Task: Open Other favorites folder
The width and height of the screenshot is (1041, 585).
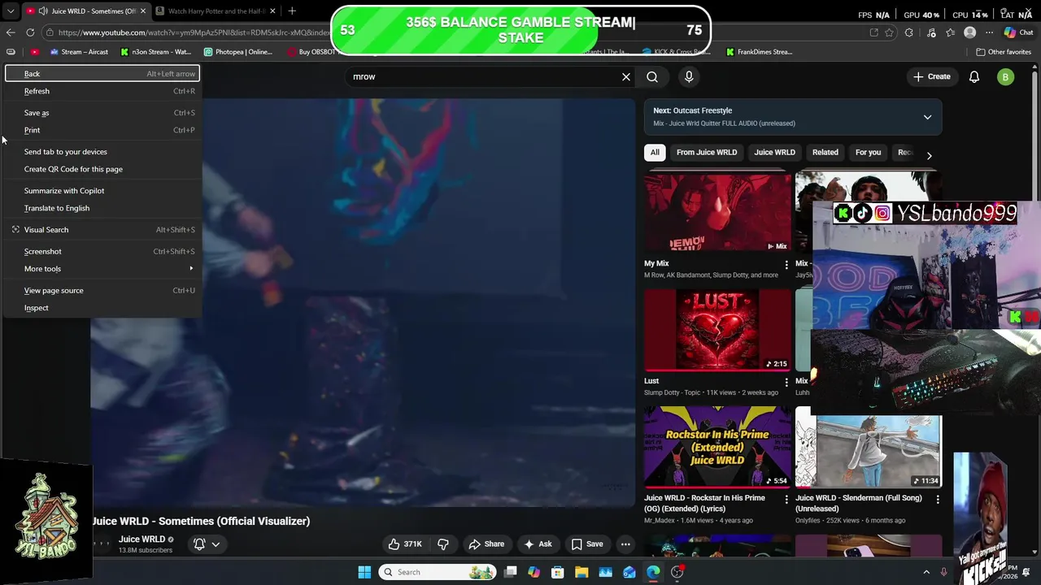Action: pyautogui.click(x=1004, y=52)
